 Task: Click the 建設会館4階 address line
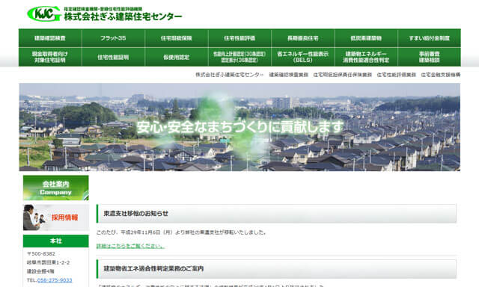coord(40,271)
